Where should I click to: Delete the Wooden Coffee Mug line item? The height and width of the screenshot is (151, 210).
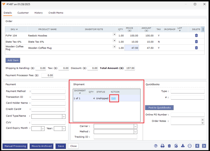point(196,48)
